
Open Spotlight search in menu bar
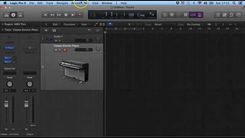[x=234, y=3]
